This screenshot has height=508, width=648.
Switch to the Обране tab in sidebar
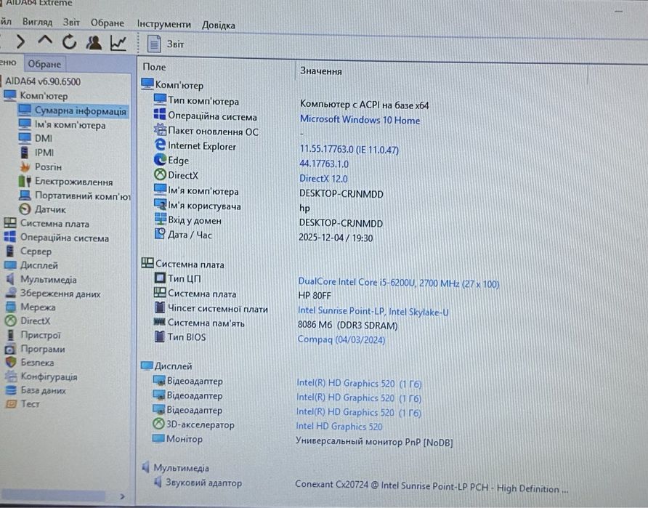coord(44,65)
